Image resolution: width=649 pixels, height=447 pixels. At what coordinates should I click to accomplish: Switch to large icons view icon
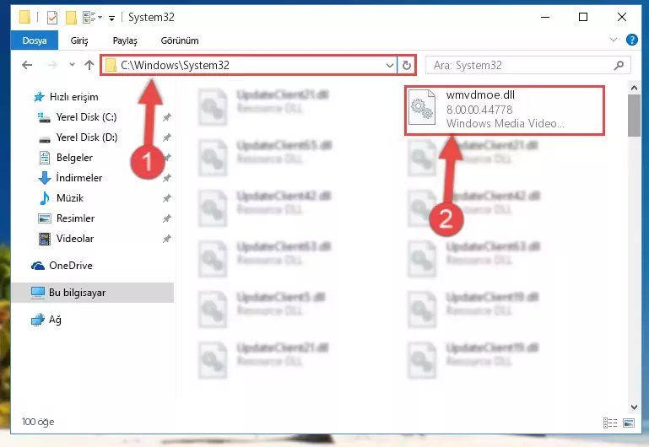click(x=628, y=423)
